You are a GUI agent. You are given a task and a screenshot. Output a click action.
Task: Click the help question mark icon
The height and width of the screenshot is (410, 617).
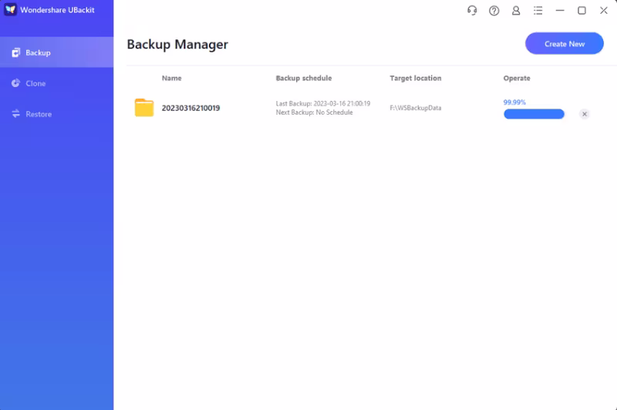tap(494, 11)
